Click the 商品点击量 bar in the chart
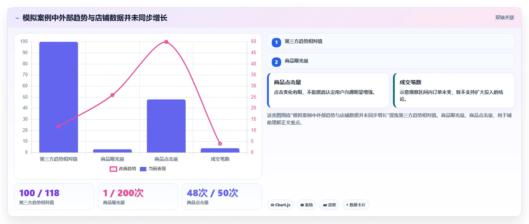Screen dimensions: 529x224 [166, 126]
